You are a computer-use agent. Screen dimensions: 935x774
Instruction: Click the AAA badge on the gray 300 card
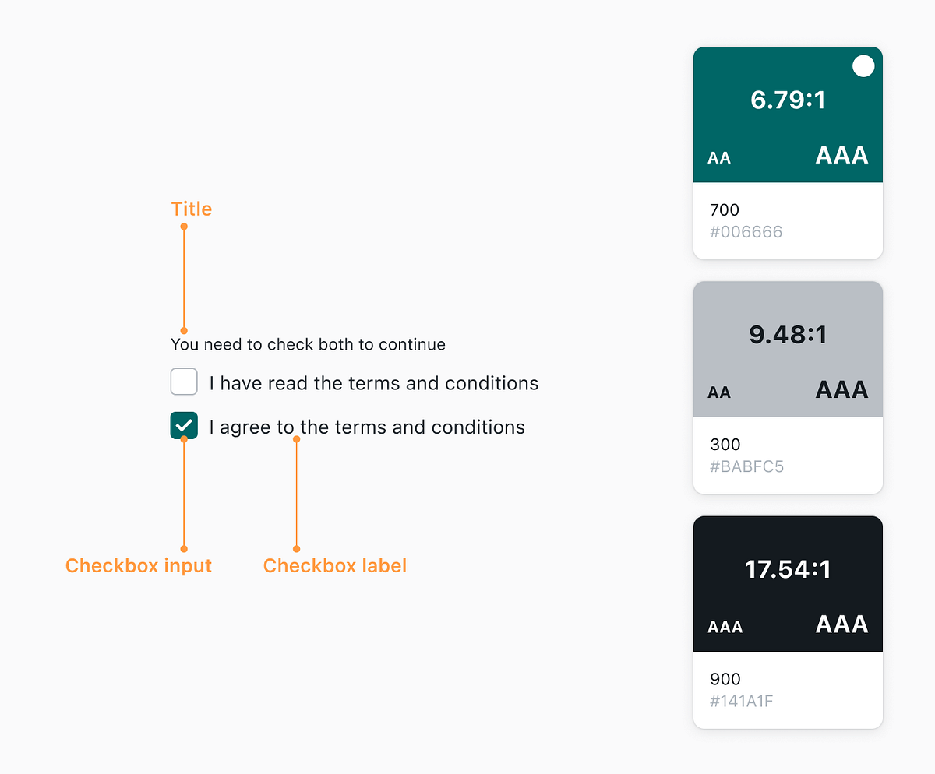841,390
